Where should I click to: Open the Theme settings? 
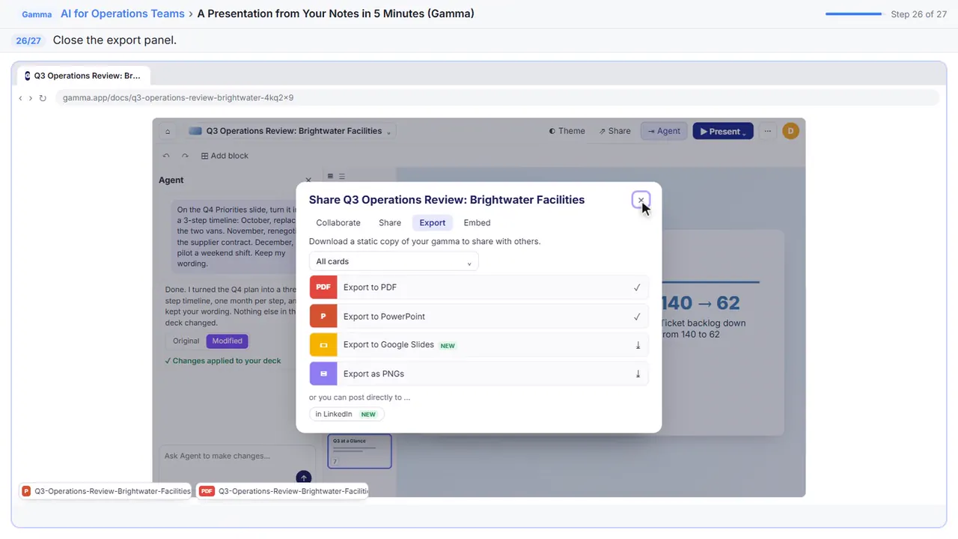click(567, 131)
